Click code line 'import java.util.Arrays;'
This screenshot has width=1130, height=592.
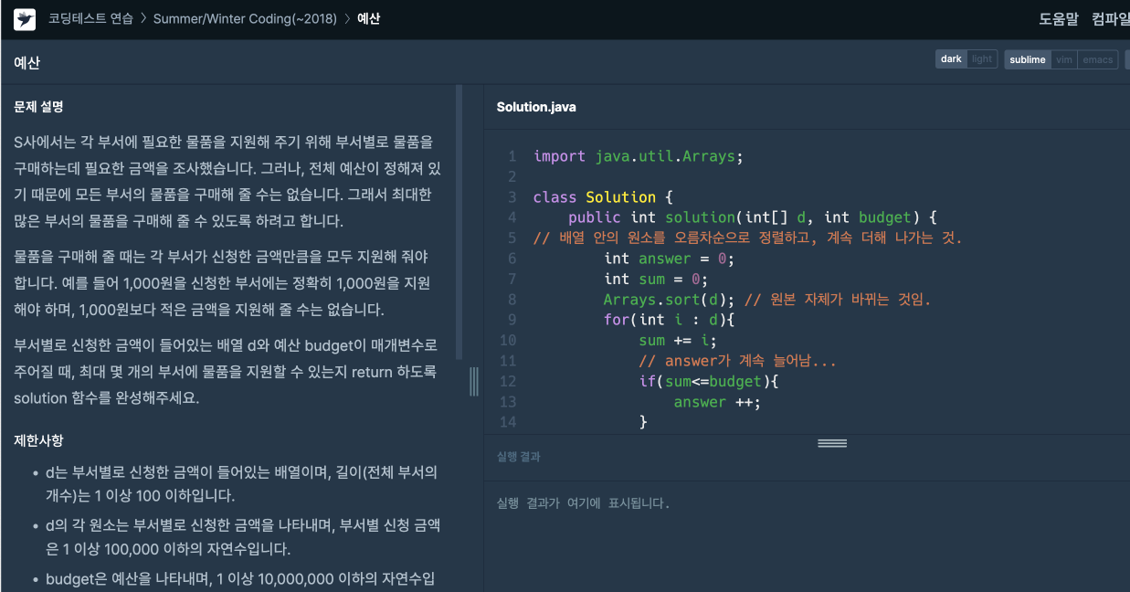click(639, 156)
